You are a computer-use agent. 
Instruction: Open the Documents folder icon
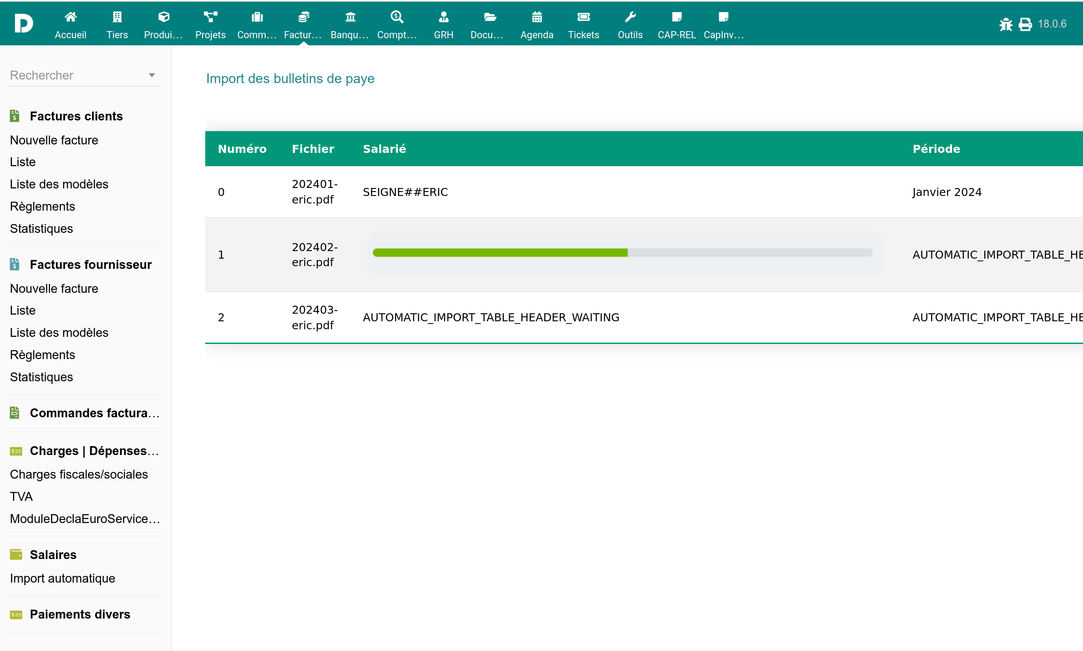[x=490, y=17]
